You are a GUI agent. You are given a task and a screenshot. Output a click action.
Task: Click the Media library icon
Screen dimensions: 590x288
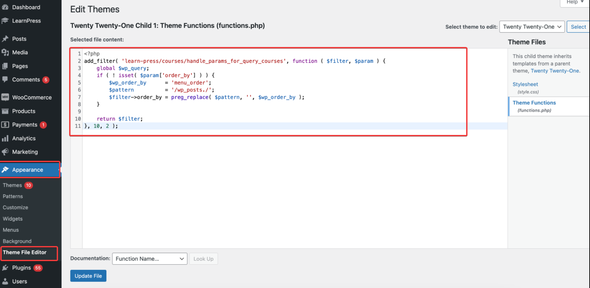click(5, 52)
